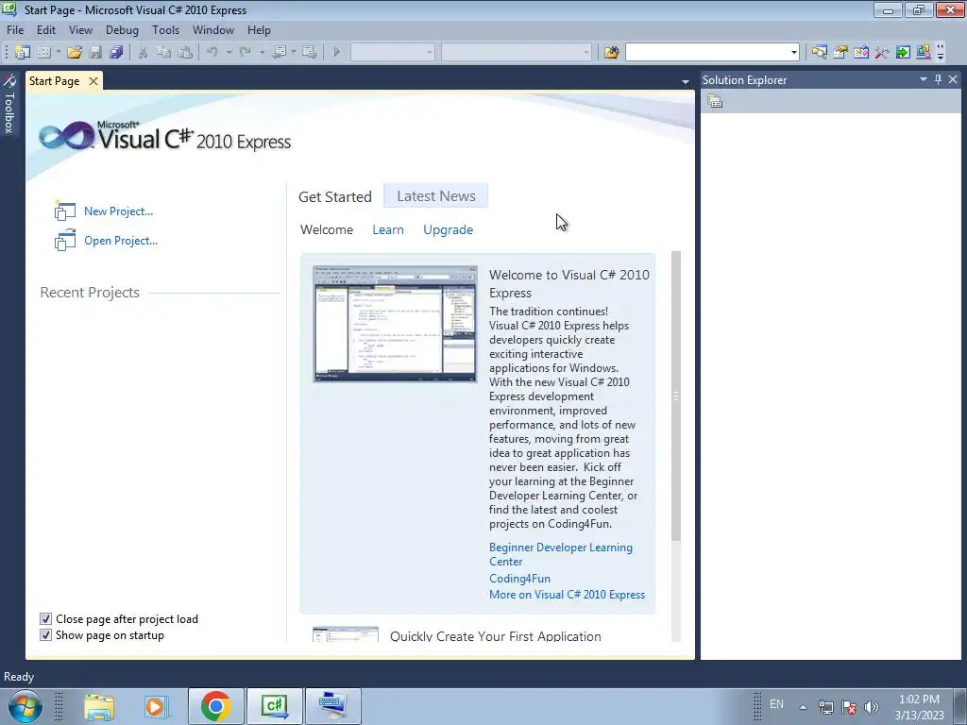Open the Window menu
967x725 pixels.
(213, 29)
